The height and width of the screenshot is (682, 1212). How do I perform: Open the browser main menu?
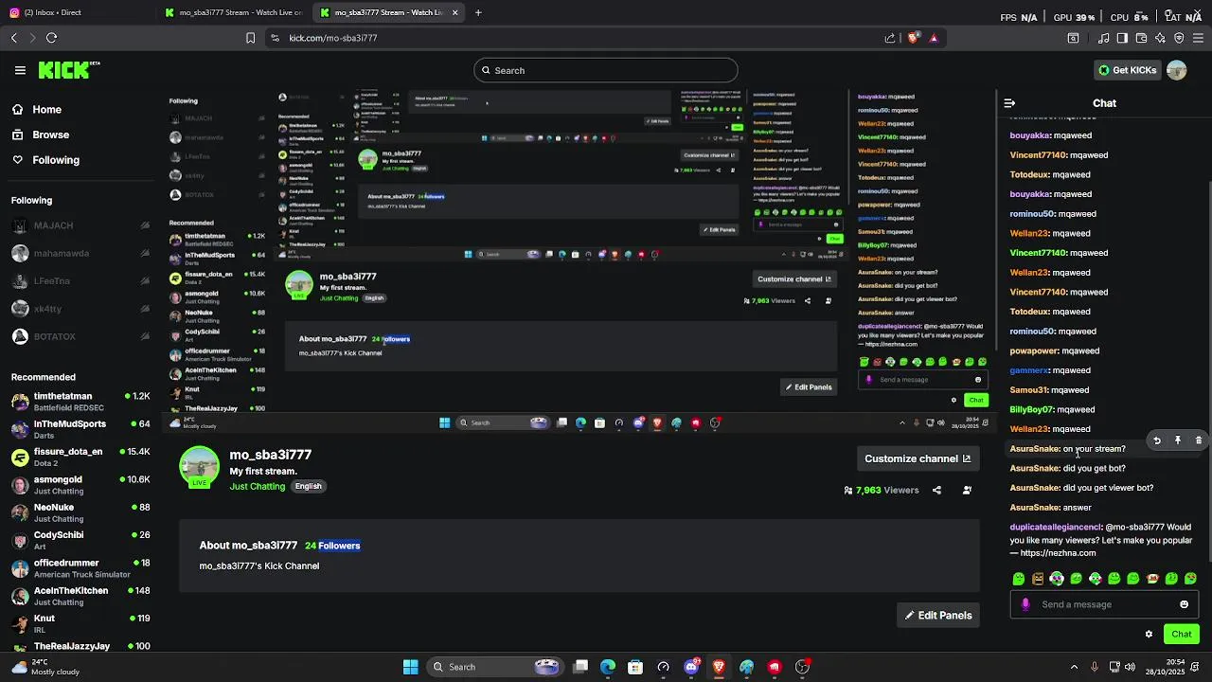coord(1199,38)
